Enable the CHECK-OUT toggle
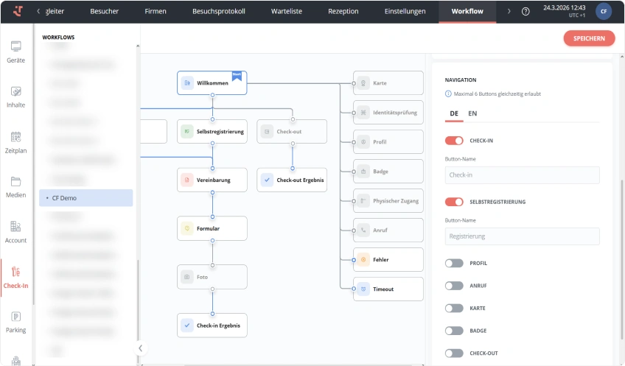The width and height of the screenshot is (625, 366). pyautogui.click(x=454, y=353)
